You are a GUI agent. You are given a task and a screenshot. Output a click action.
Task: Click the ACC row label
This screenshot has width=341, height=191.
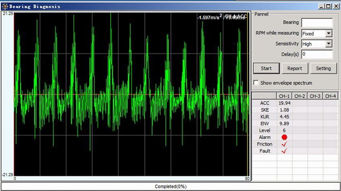click(264, 103)
